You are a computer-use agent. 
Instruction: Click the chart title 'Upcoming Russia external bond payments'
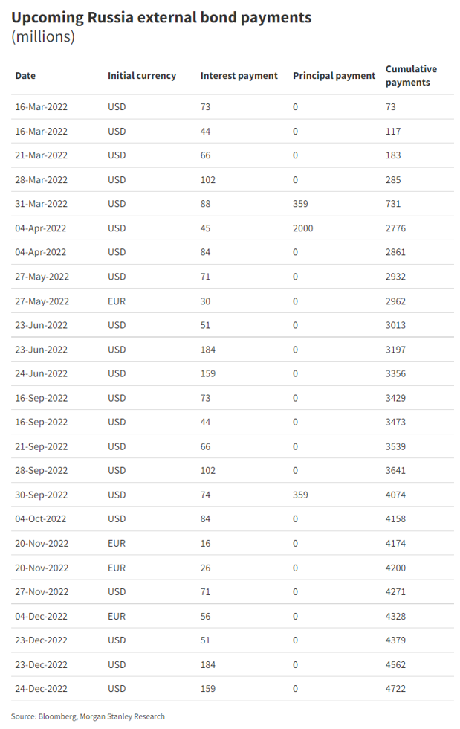[x=162, y=17]
